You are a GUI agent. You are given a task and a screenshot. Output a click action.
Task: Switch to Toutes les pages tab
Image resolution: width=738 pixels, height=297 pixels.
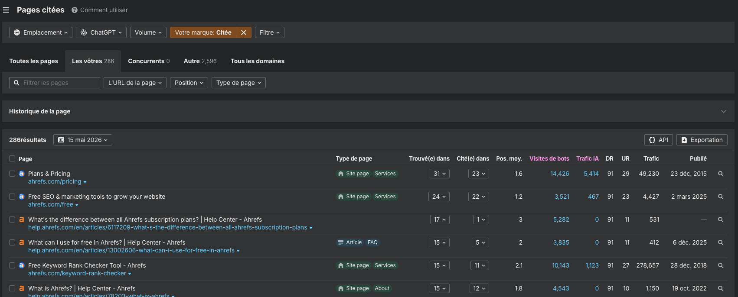click(x=34, y=61)
